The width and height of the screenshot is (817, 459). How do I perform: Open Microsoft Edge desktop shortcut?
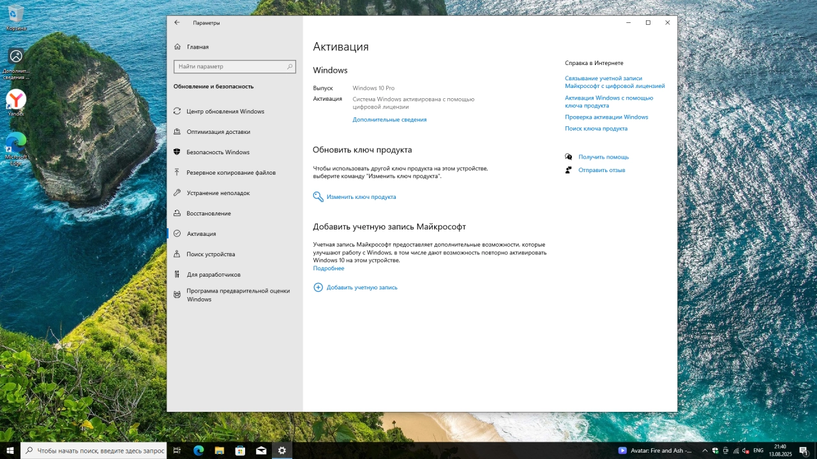pos(16,149)
